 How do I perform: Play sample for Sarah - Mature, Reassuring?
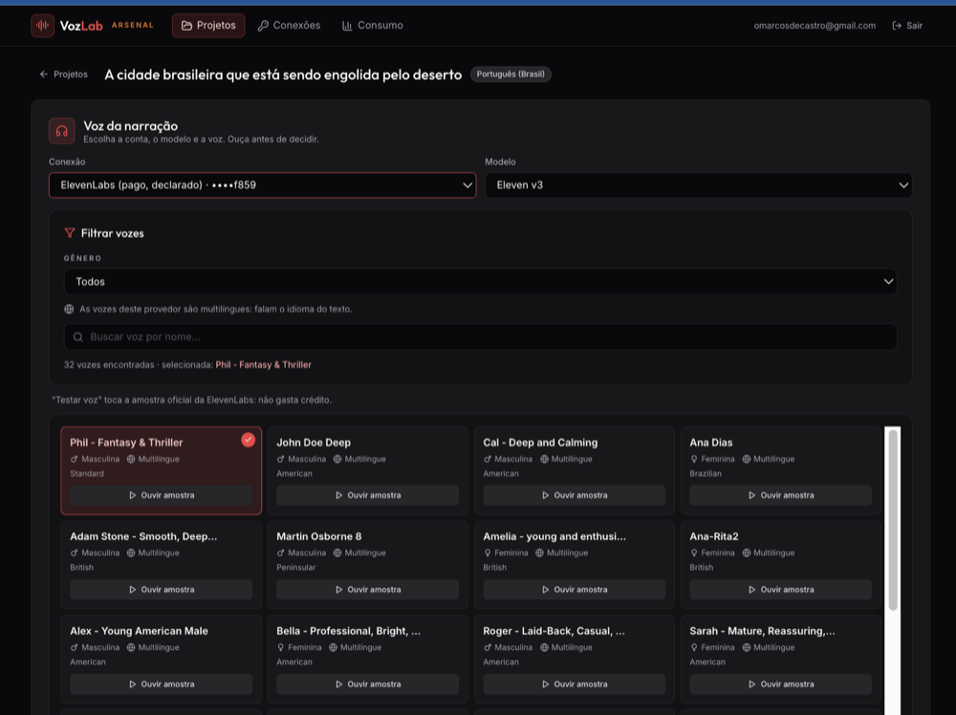(780, 683)
